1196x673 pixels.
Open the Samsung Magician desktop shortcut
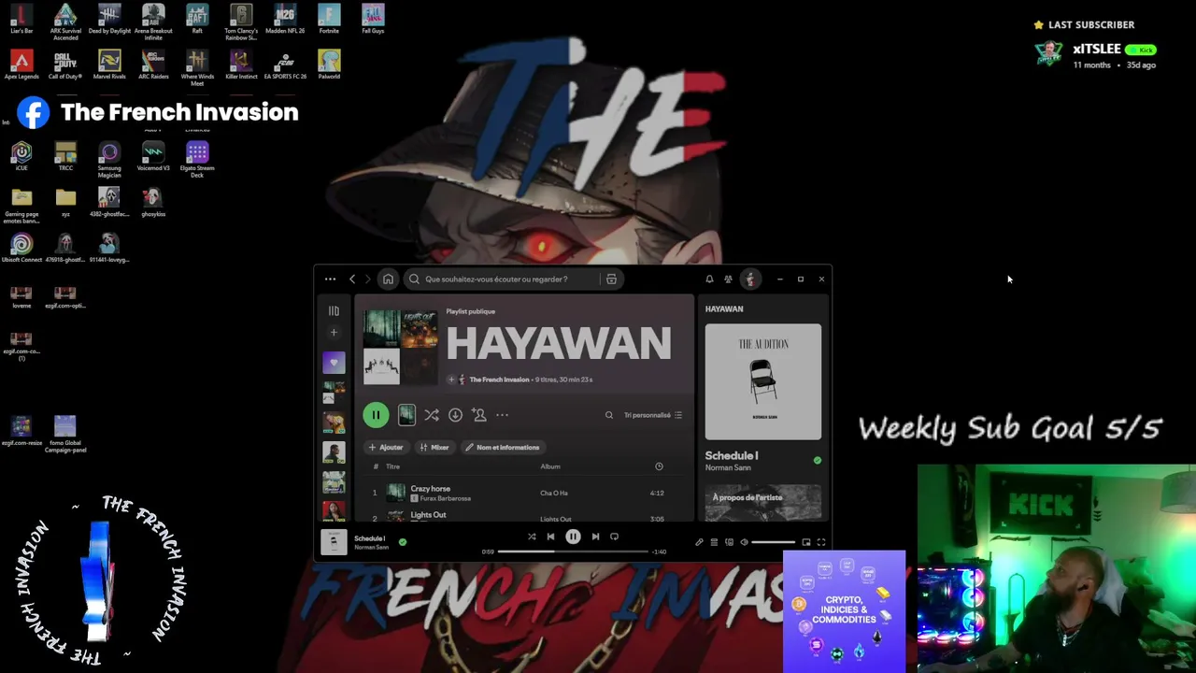[109, 159]
